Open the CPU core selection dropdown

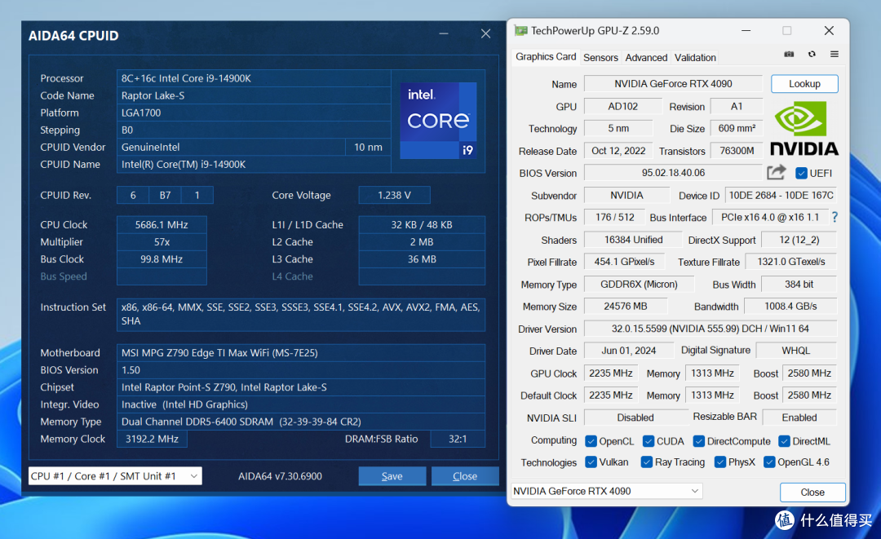(x=115, y=476)
